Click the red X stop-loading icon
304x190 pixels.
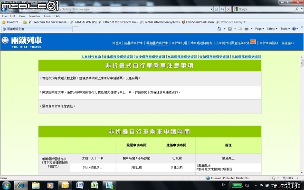(228, 9)
